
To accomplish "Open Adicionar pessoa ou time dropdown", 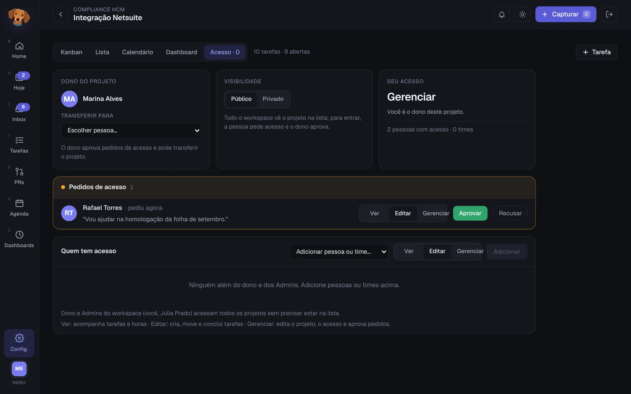I will (x=339, y=252).
